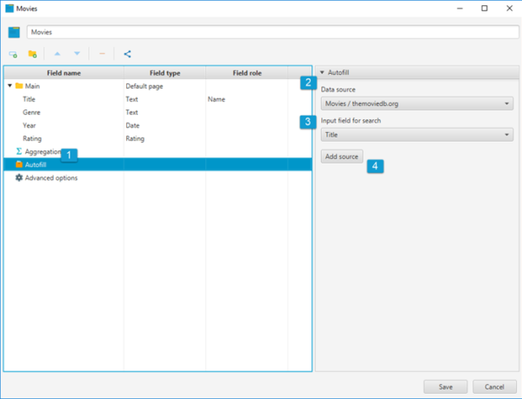Select the Year field row
This screenshot has height=399, width=522.
point(157,125)
